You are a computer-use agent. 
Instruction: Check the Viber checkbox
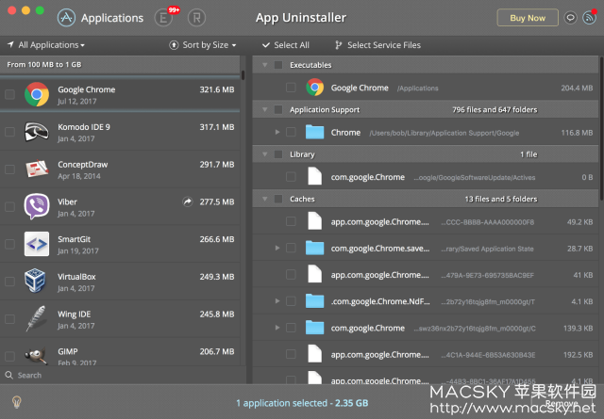point(9,206)
